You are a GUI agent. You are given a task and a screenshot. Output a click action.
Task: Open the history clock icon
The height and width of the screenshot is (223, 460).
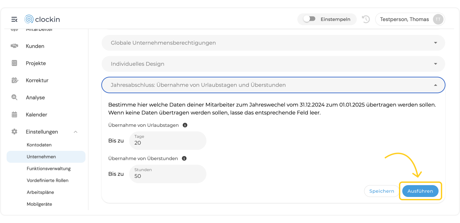click(366, 19)
